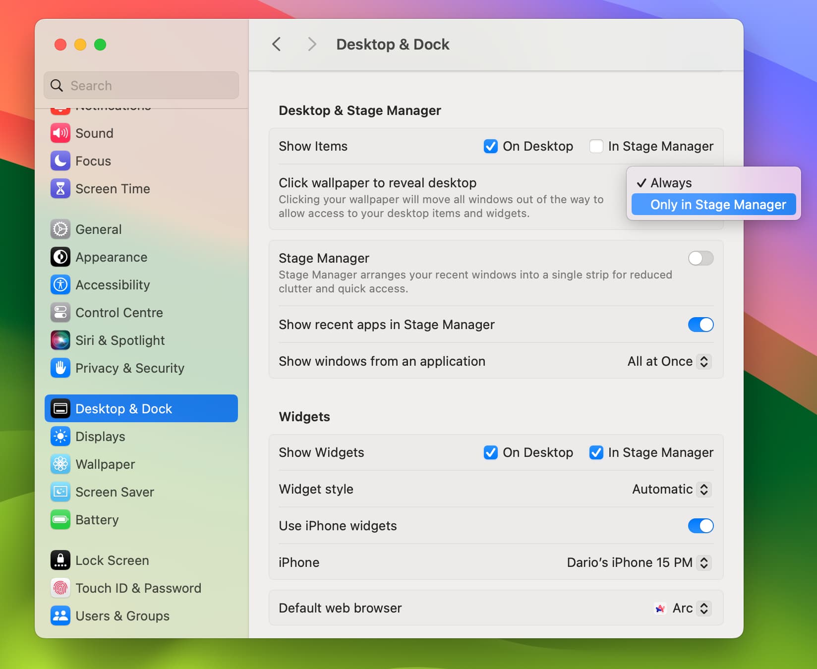Click the Control Centre icon
Viewport: 817px width, 669px height.
[60, 313]
